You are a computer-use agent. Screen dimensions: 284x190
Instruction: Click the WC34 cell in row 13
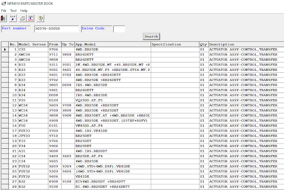click(x=33, y=110)
